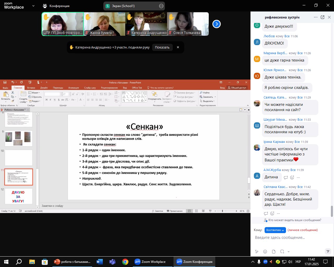
Task: Expand the Макет layout dropdown
Action: (x=34, y=93)
